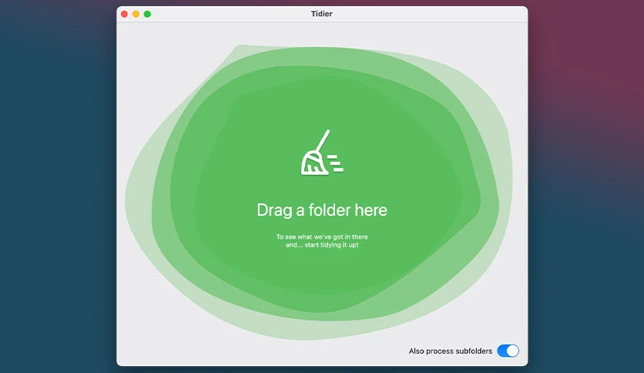
Task: Minimize Tidier using the yellow button
Action: (136, 14)
